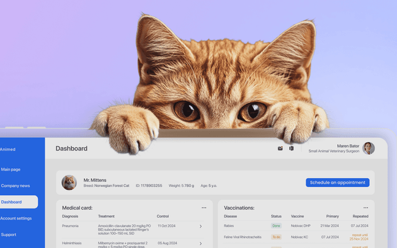Click the Medical card: heading
This screenshot has width=397, height=248.
[77, 208]
